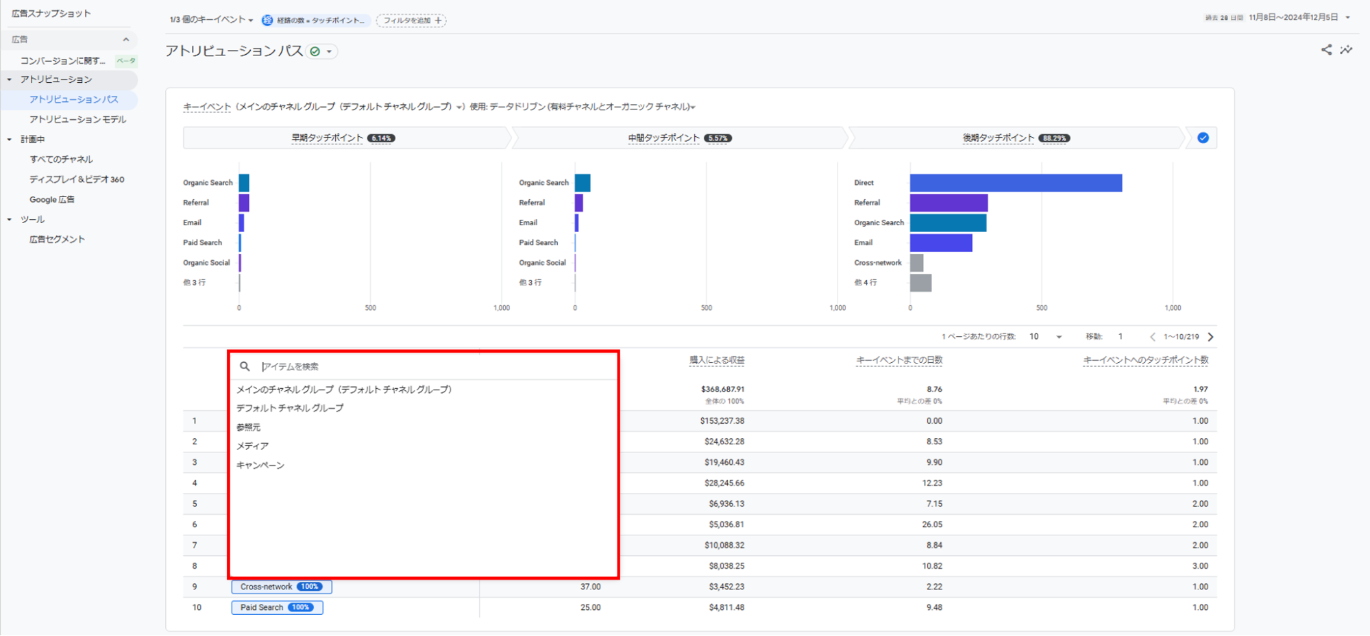Screen dimensions: 1370x636
Task: Click Cross-network 100% path chip in row 9
Action: point(282,587)
